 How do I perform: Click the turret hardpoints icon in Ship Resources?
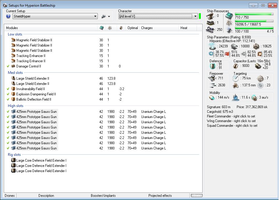click(210, 16)
